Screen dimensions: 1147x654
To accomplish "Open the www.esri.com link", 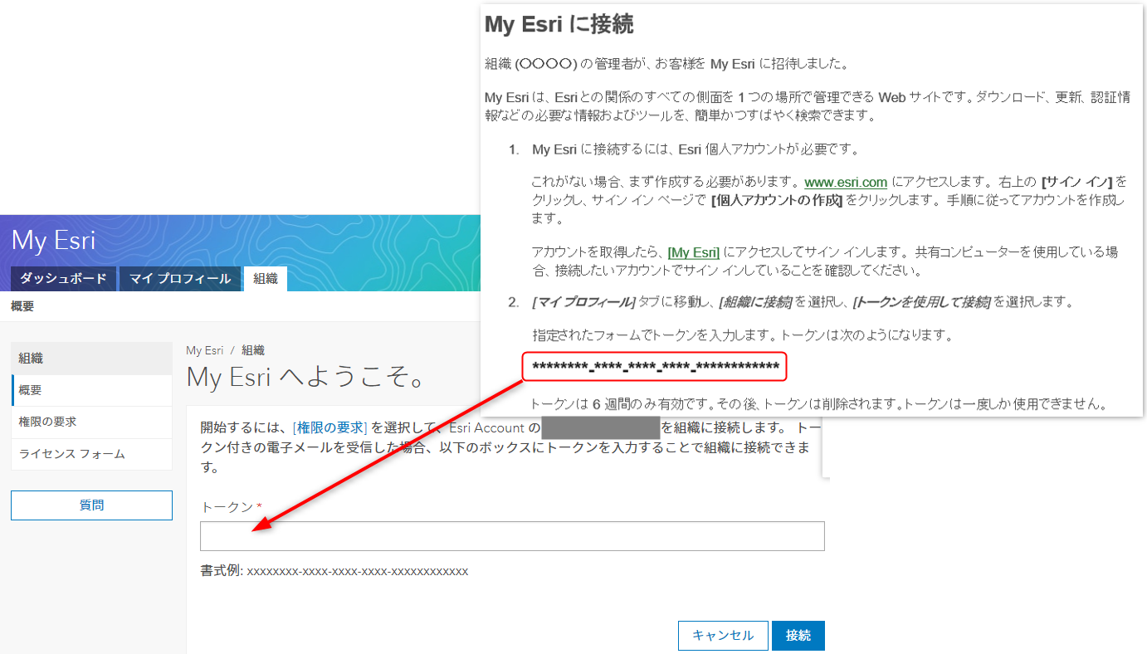I will 846,182.
